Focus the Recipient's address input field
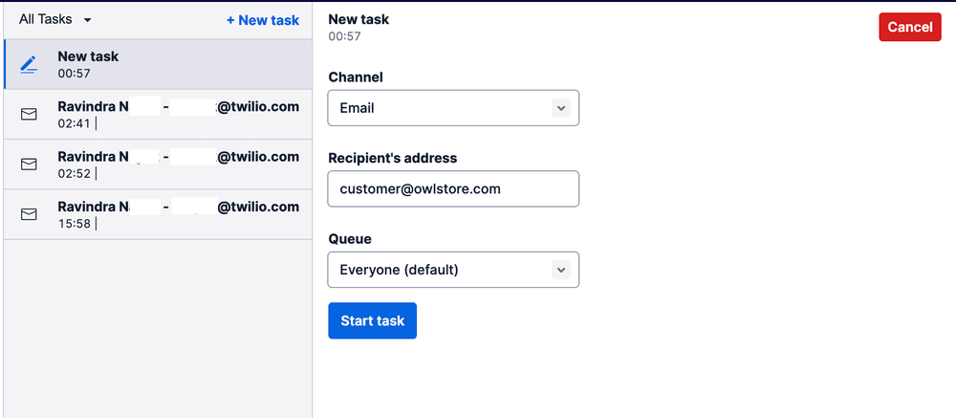 click(x=452, y=188)
